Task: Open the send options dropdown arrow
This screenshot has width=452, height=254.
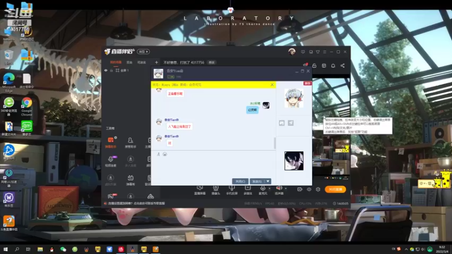Action: pos(268,181)
